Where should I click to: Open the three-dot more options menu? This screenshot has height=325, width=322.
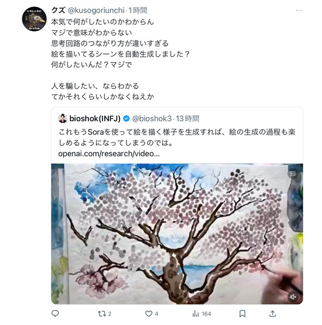click(299, 11)
